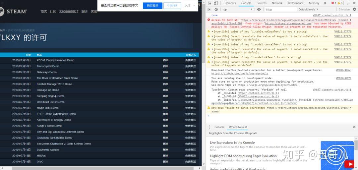Click 移除 for Football Manager 2013 Demo
358x170 pixels.
click(x=165, y=84)
